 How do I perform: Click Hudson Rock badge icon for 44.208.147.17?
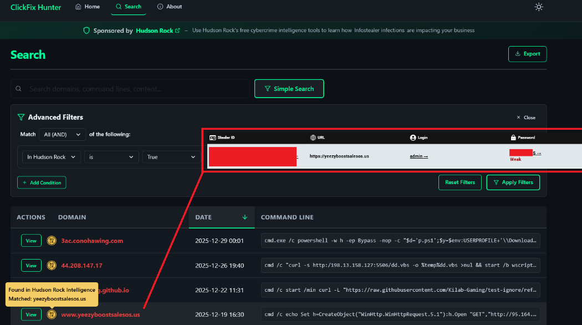pos(52,265)
